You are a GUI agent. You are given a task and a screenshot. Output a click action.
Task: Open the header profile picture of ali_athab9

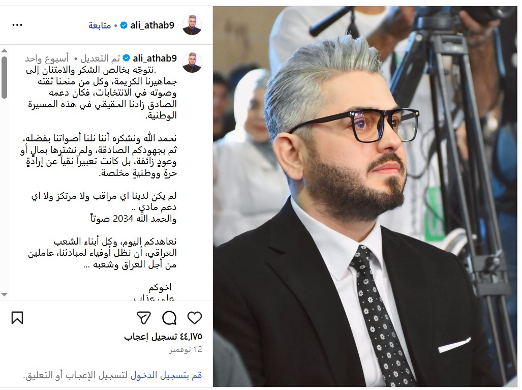point(192,25)
